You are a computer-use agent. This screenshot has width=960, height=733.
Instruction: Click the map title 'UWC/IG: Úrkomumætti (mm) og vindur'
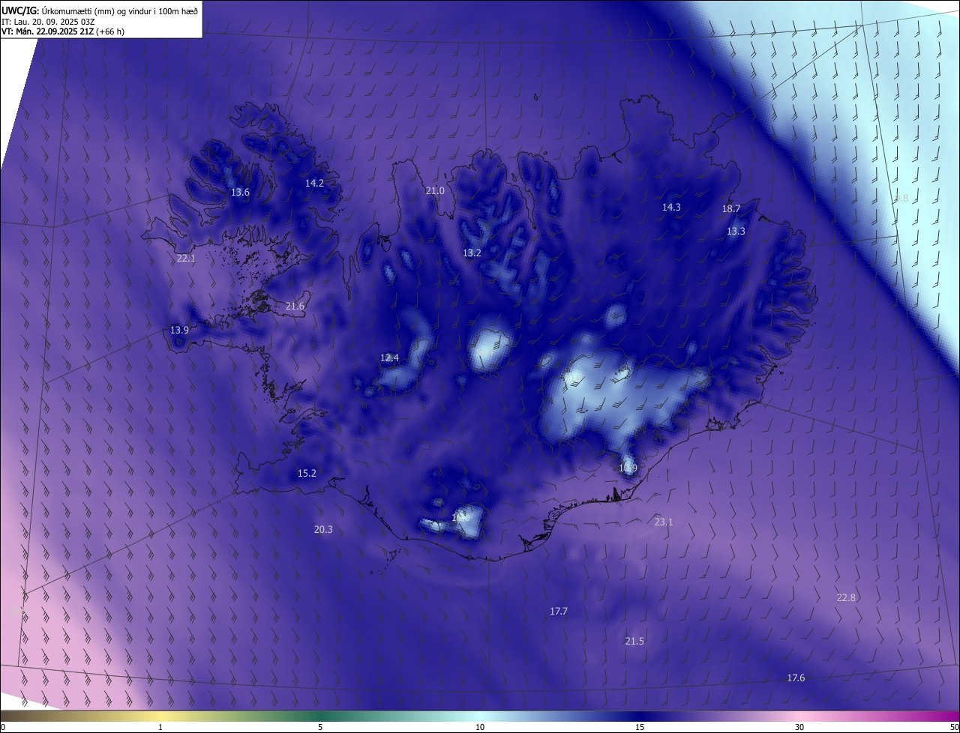pos(100,10)
